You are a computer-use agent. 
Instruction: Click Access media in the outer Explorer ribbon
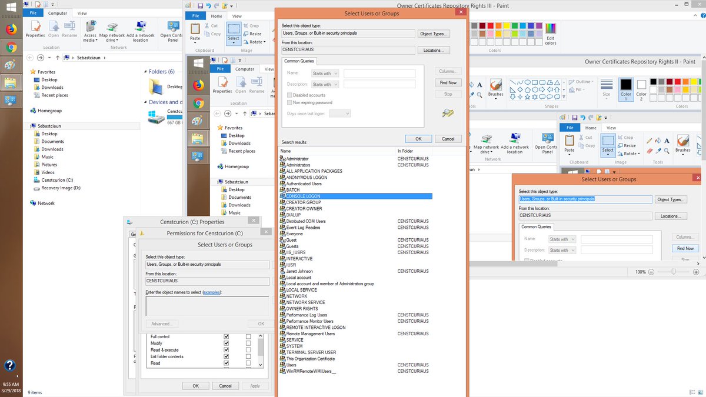(x=90, y=31)
